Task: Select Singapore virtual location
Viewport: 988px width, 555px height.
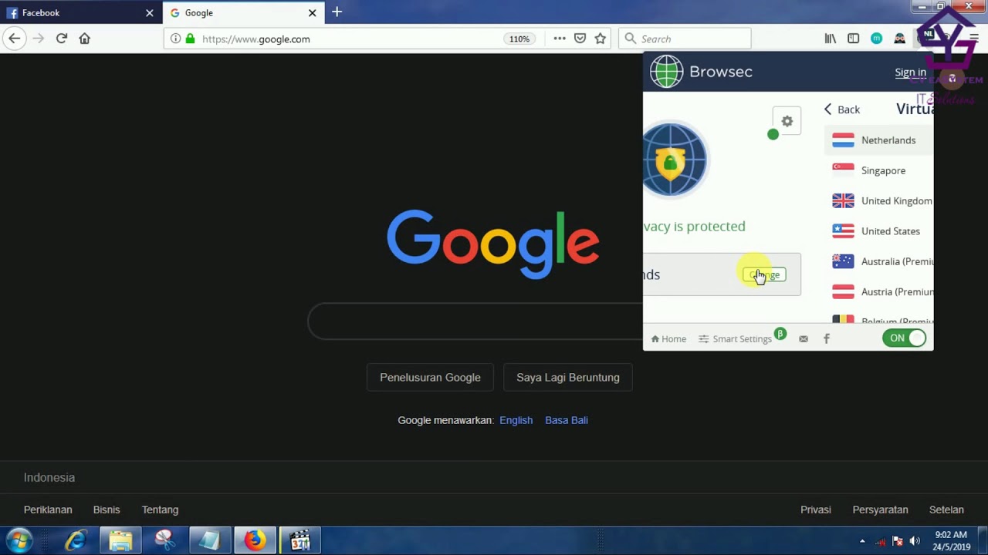Action: [880, 170]
